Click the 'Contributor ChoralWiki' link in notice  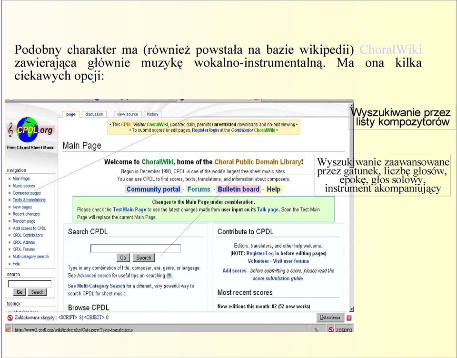click(253, 130)
